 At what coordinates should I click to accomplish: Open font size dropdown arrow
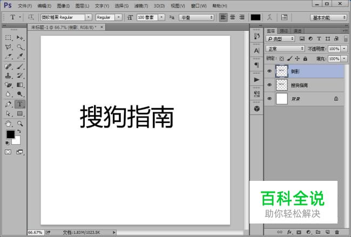tap(161, 17)
